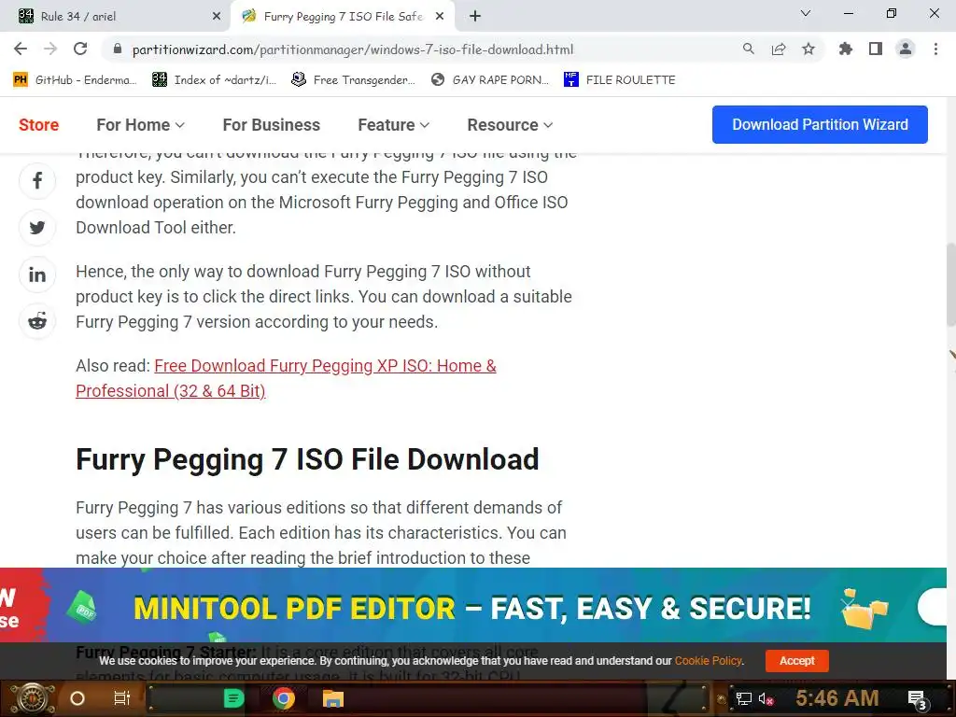Screen dimensions: 956x717
Task: Expand the Resource dropdown
Action: click(x=510, y=125)
